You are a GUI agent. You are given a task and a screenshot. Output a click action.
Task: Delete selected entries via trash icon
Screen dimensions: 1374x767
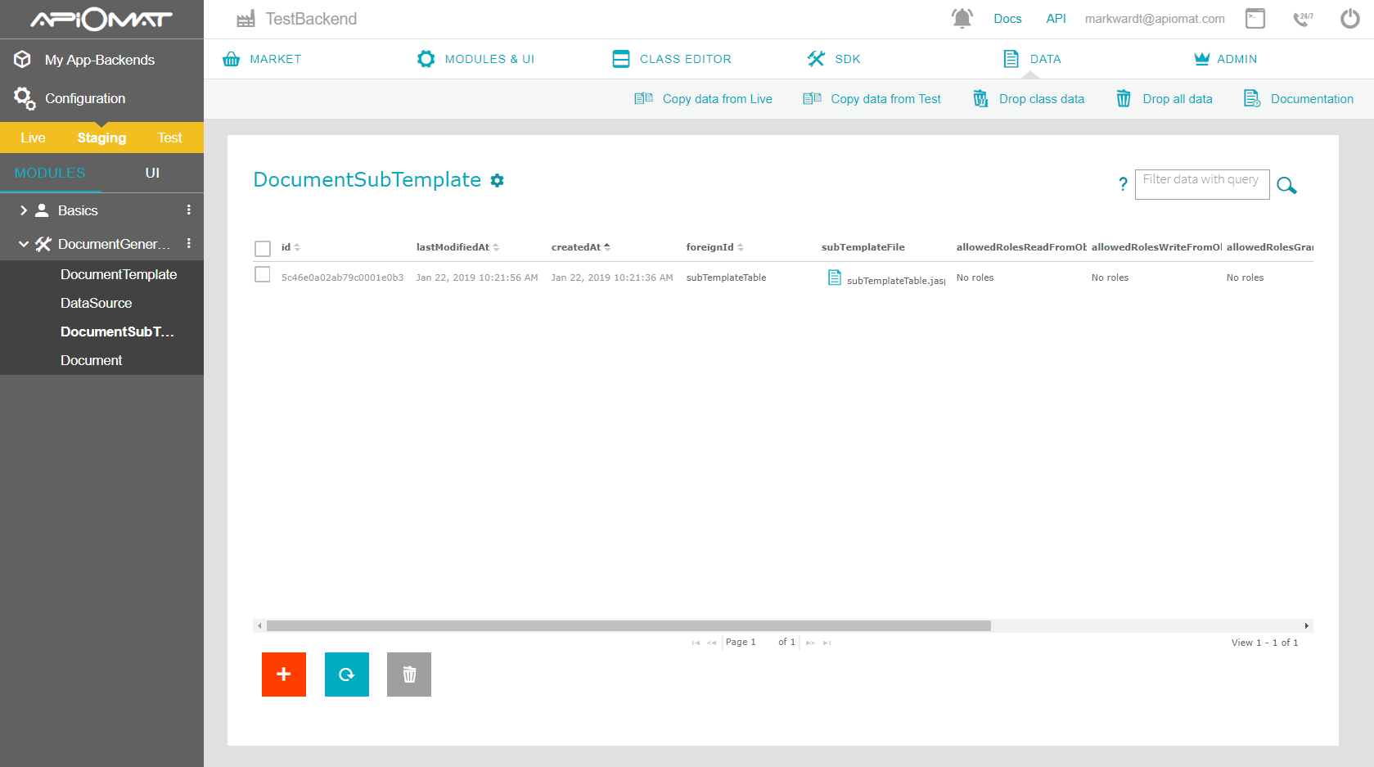point(408,674)
